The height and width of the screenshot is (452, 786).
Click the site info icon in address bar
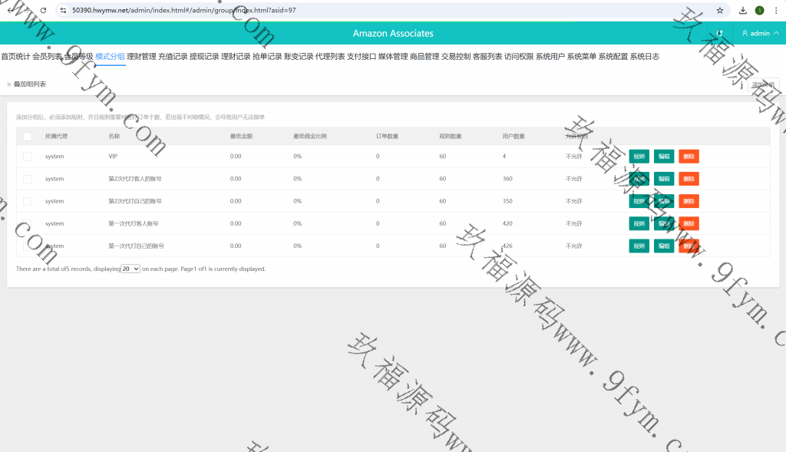tap(63, 11)
